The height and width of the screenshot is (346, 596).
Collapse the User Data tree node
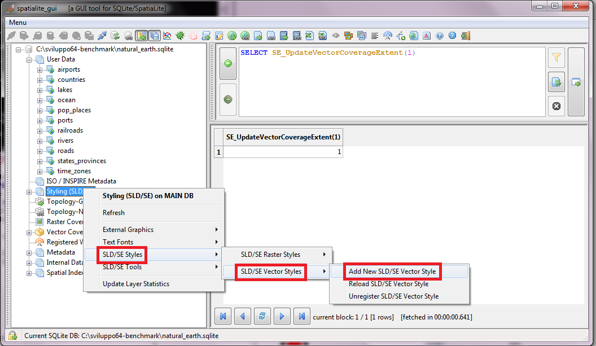coord(29,60)
